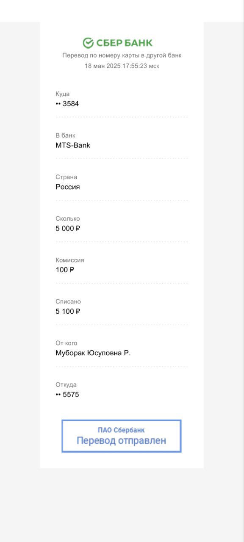
Task: Select destination card number 3584
Action: [x=67, y=104]
